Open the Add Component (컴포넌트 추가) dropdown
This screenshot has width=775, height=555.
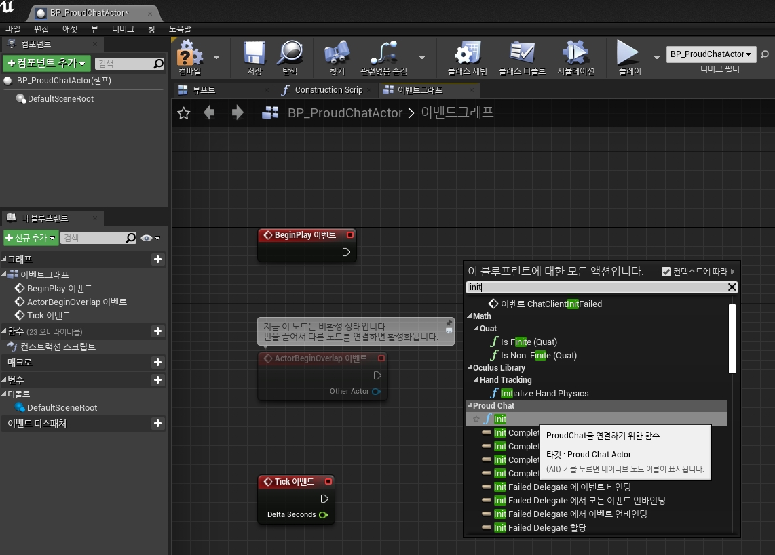pos(46,63)
